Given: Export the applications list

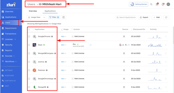Looking at the screenshot, I should (x=144, y=17).
